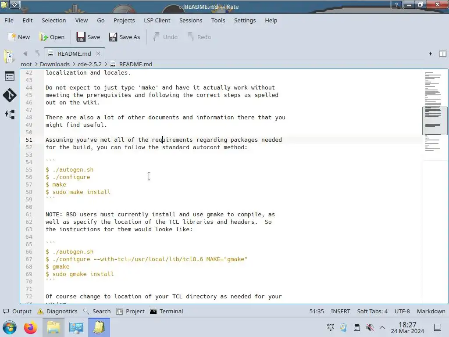Expand breadcrumb chevron after root
The image size is (449, 337).
[x=36, y=64]
